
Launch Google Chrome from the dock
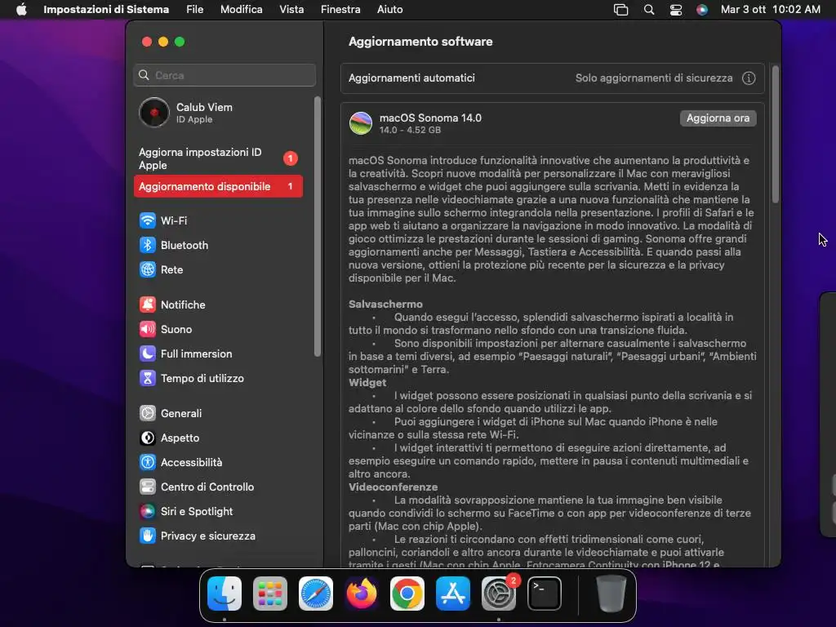tap(407, 594)
